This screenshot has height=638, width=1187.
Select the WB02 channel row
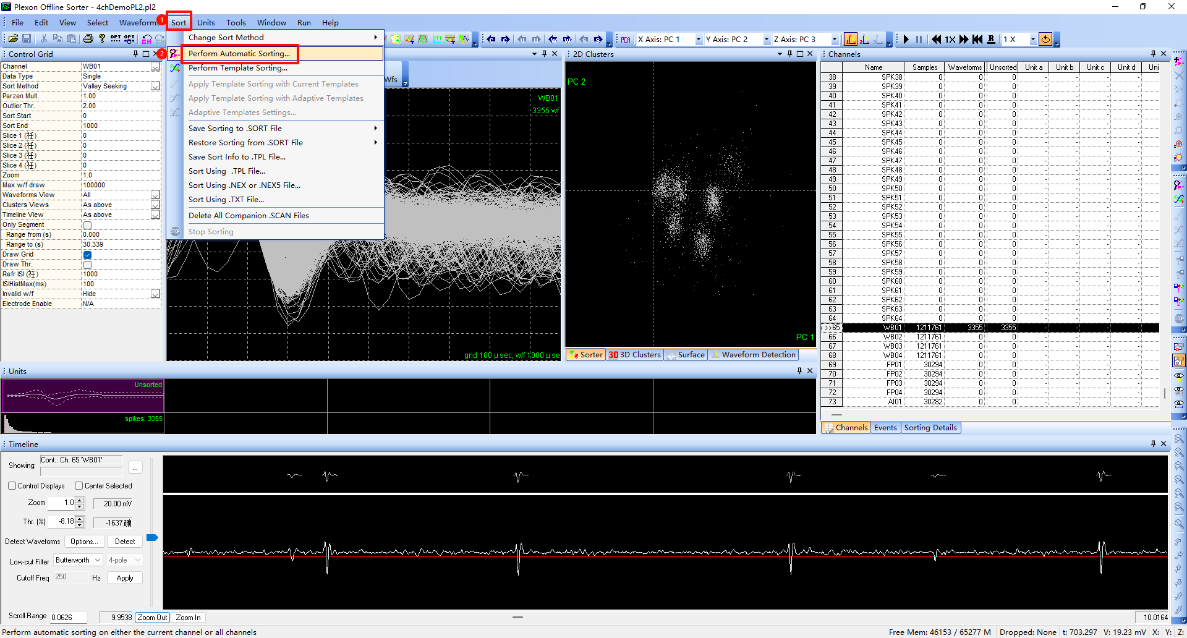click(x=990, y=337)
